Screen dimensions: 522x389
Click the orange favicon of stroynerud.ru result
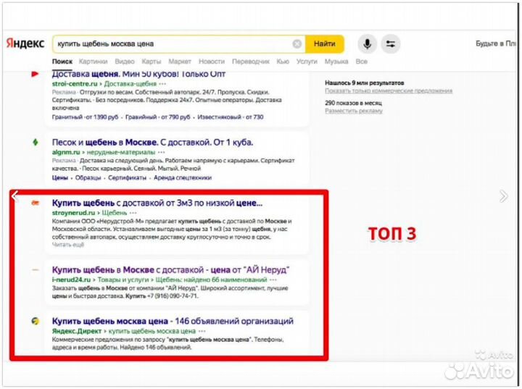click(36, 203)
